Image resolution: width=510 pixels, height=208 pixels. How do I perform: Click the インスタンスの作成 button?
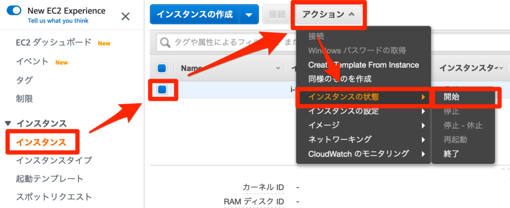pos(194,14)
